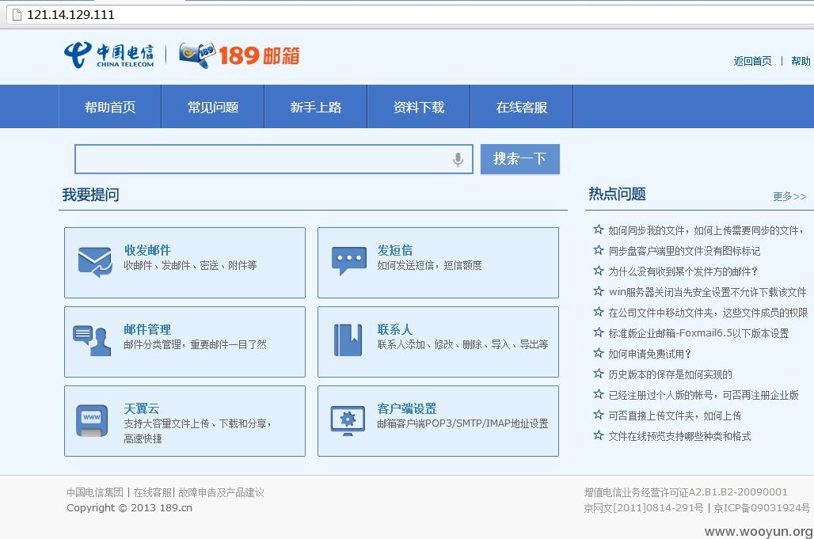Open the 常见问题 navigation tab

coord(213,107)
